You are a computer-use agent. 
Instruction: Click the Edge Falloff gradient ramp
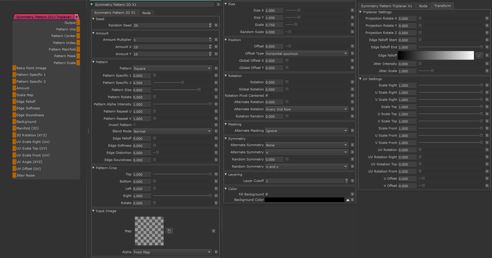[x=436, y=55]
